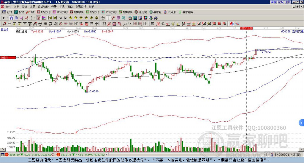Open the 交易委托 menu

click(81, 7)
